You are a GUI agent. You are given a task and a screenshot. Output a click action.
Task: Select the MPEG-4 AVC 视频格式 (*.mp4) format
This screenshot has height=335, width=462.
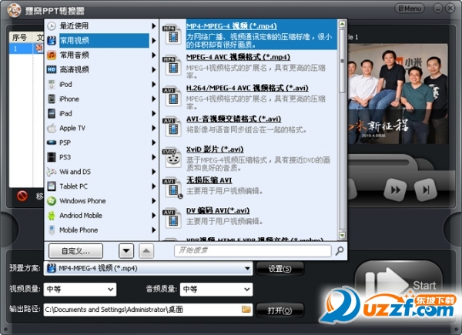click(249, 65)
